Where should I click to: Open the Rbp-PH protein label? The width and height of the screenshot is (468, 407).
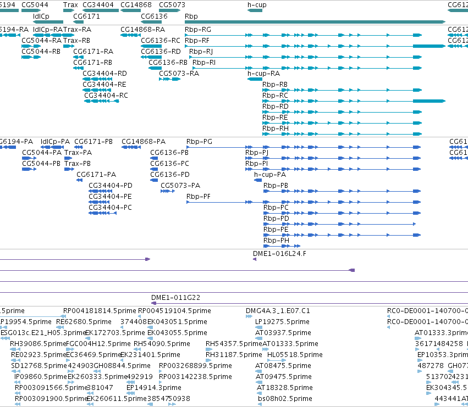pyautogui.click(x=276, y=241)
